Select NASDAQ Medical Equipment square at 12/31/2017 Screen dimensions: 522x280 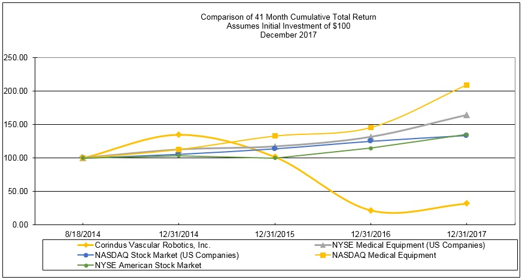click(466, 85)
